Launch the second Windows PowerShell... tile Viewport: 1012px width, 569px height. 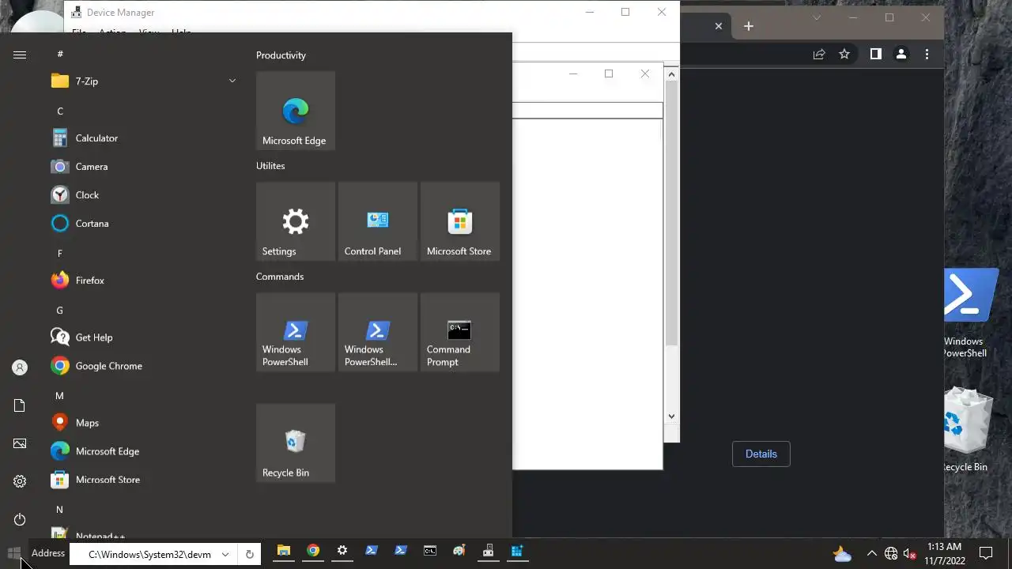pyautogui.click(x=378, y=332)
